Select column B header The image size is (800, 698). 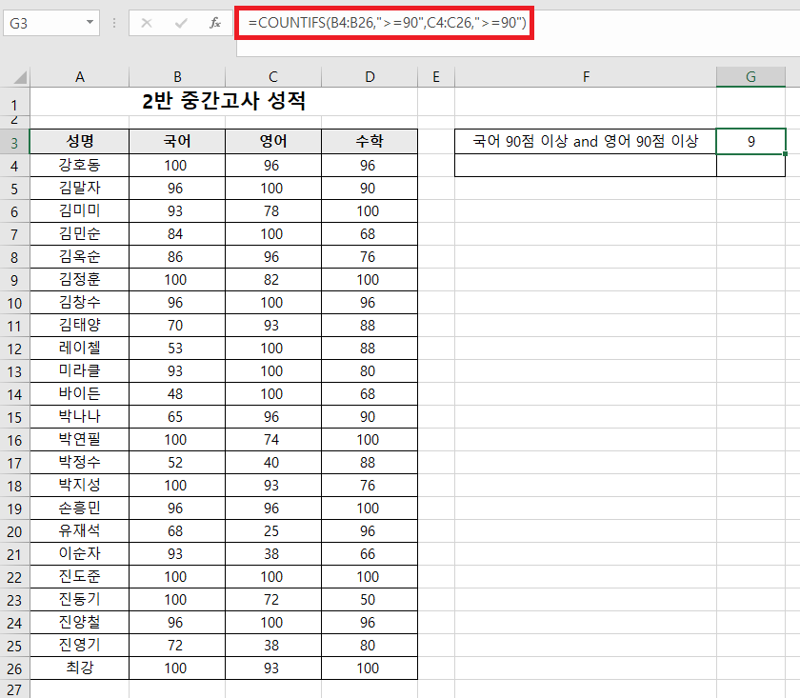coord(177,77)
